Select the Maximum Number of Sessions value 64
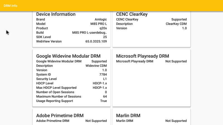 pyautogui.click(x=105, y=96)
